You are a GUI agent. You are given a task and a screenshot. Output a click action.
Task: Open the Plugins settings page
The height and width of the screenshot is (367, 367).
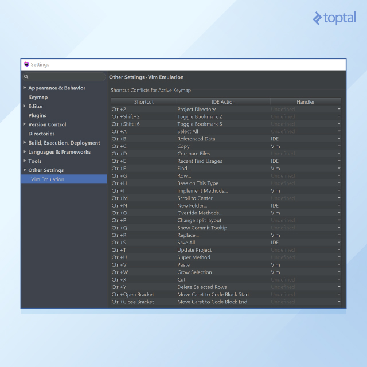click(37, 115)
